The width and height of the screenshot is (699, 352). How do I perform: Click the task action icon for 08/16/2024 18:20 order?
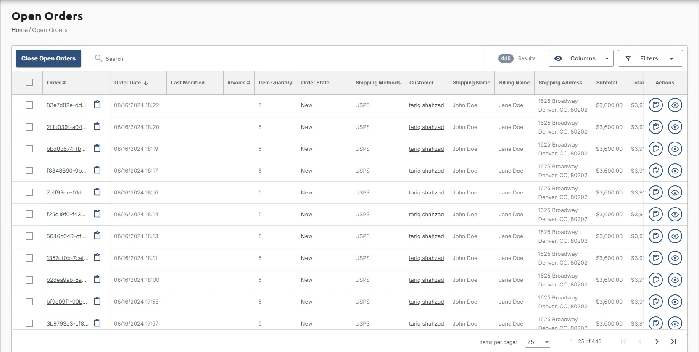click(x=656, y=127)
